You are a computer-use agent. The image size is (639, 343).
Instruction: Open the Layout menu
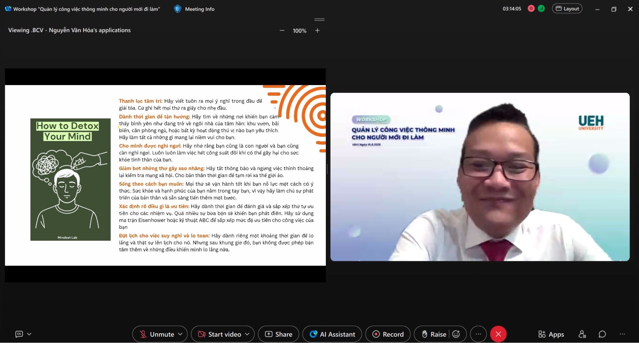pos(567,9)
